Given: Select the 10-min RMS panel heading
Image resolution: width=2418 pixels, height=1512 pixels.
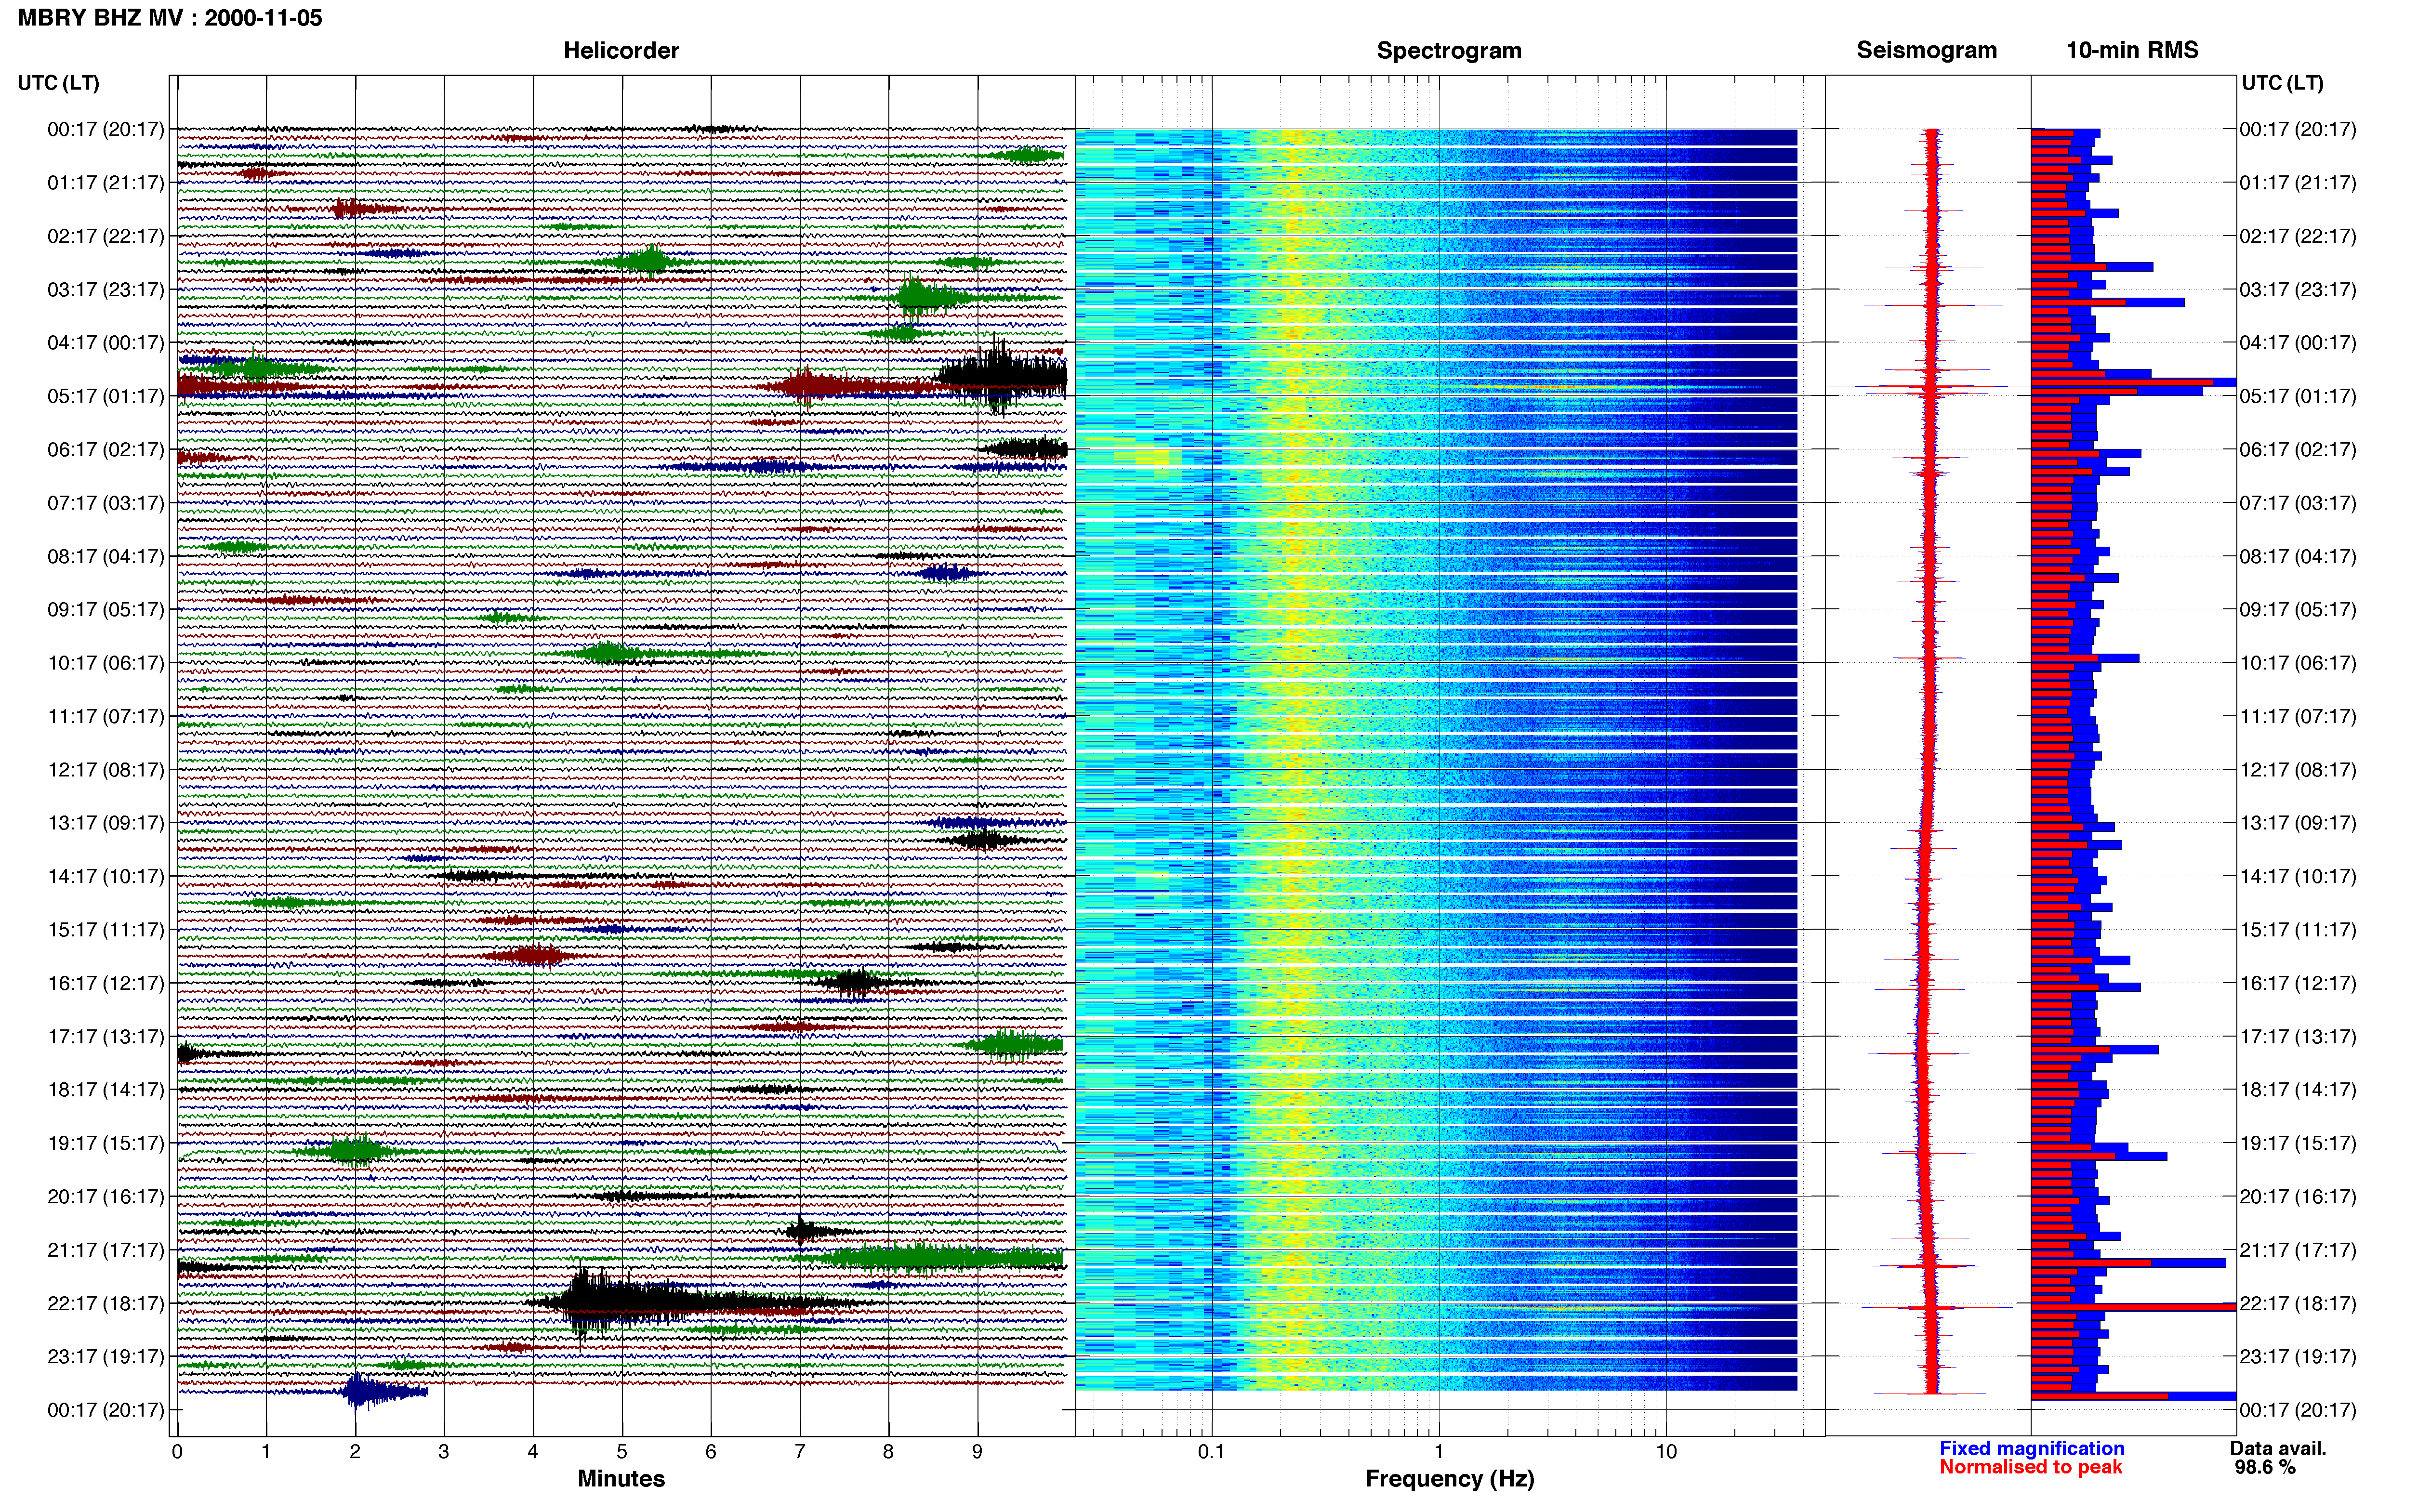Looking at the screenshot, I should (2132, 50).
